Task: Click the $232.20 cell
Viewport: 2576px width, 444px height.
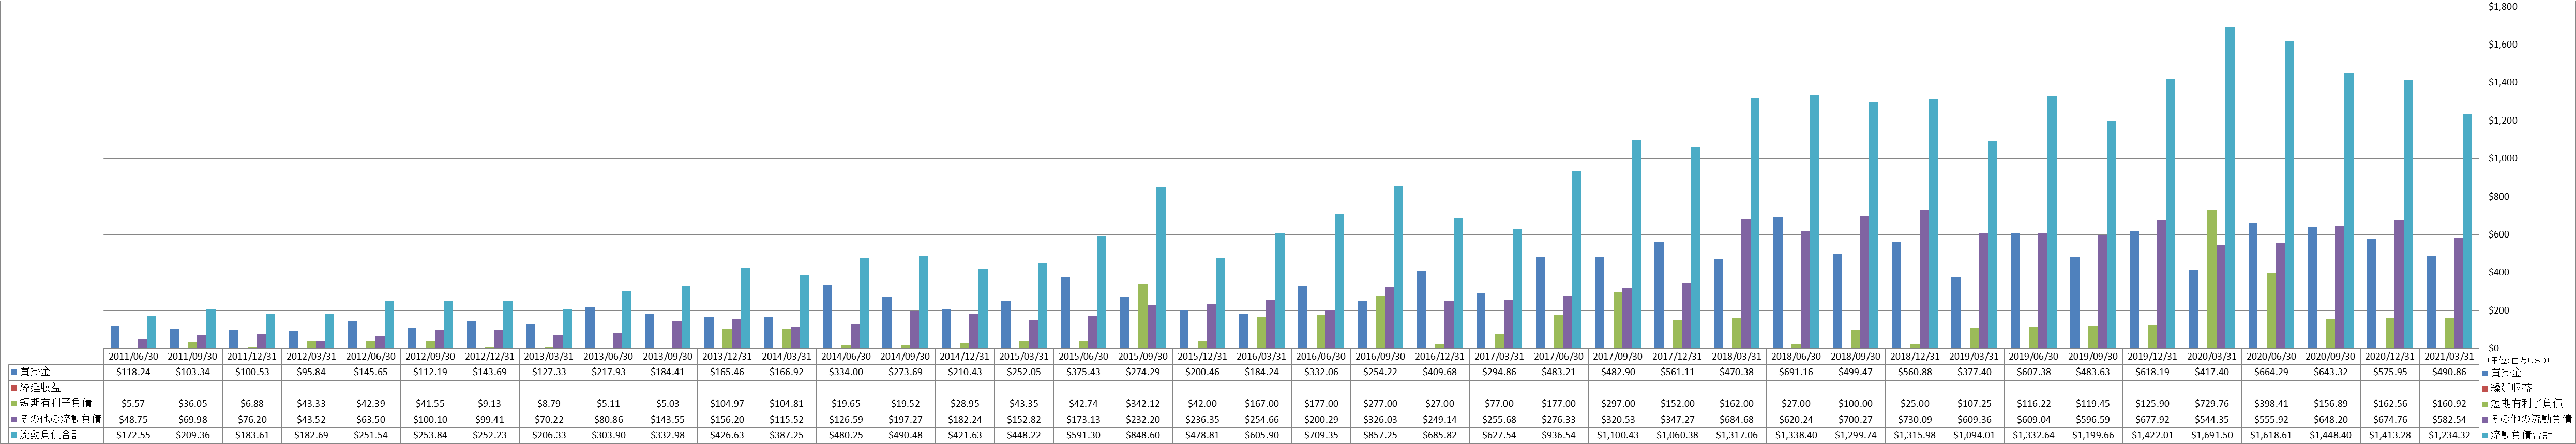Action: point(1143,420)
